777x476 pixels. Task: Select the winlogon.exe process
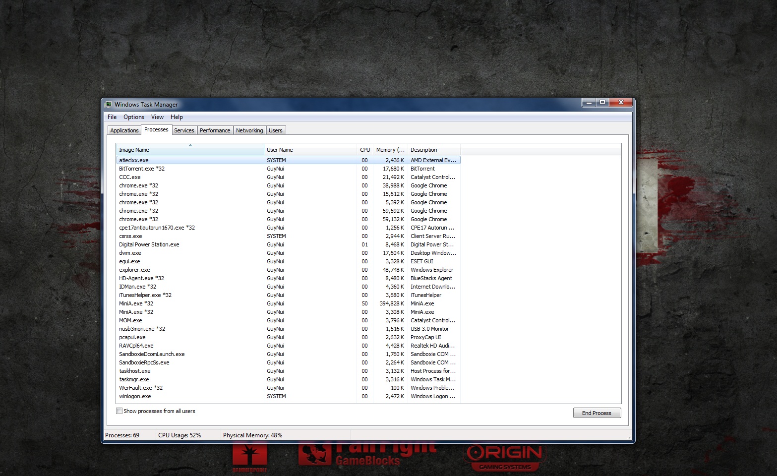289,396
